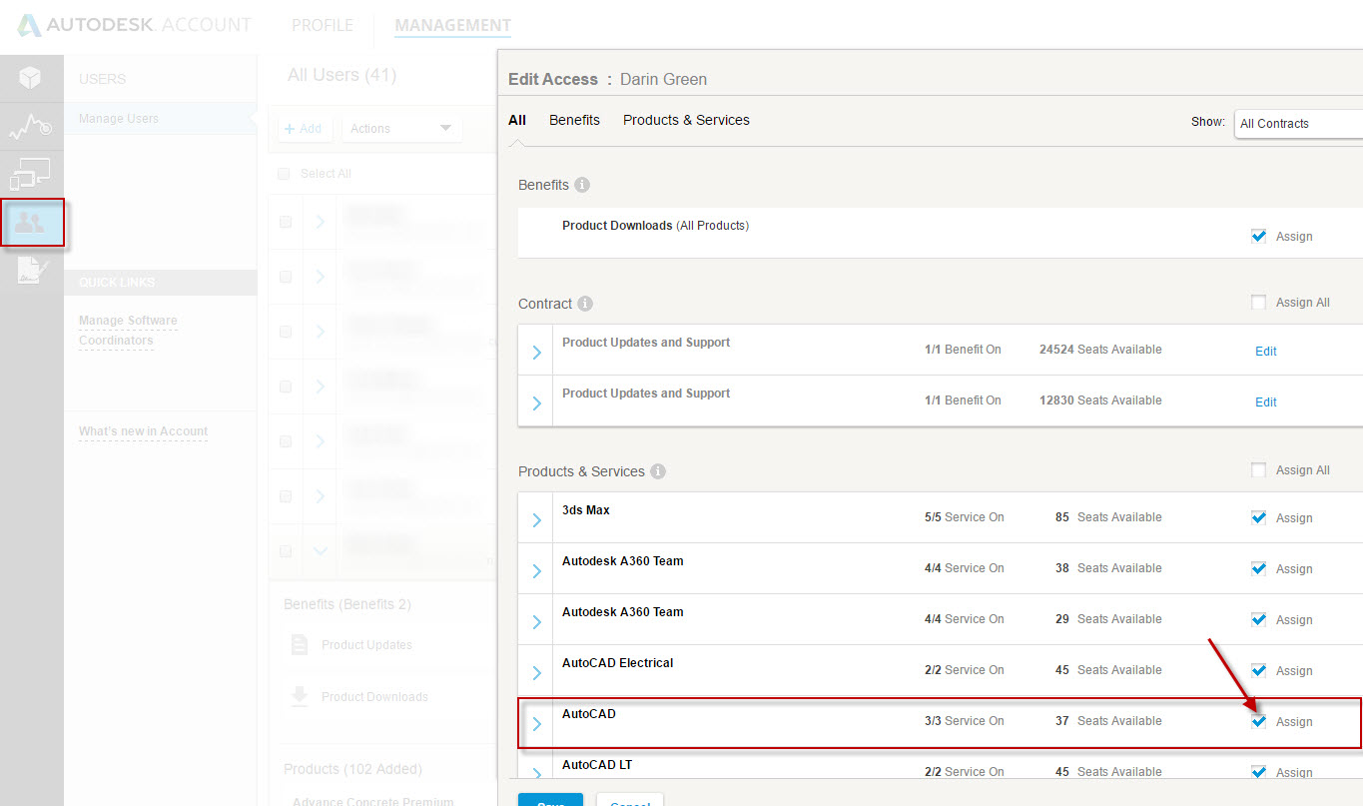Screen dimensions: 1363x806
Task: Expand the AutoCAD row
Action: (x=536, y=723)
